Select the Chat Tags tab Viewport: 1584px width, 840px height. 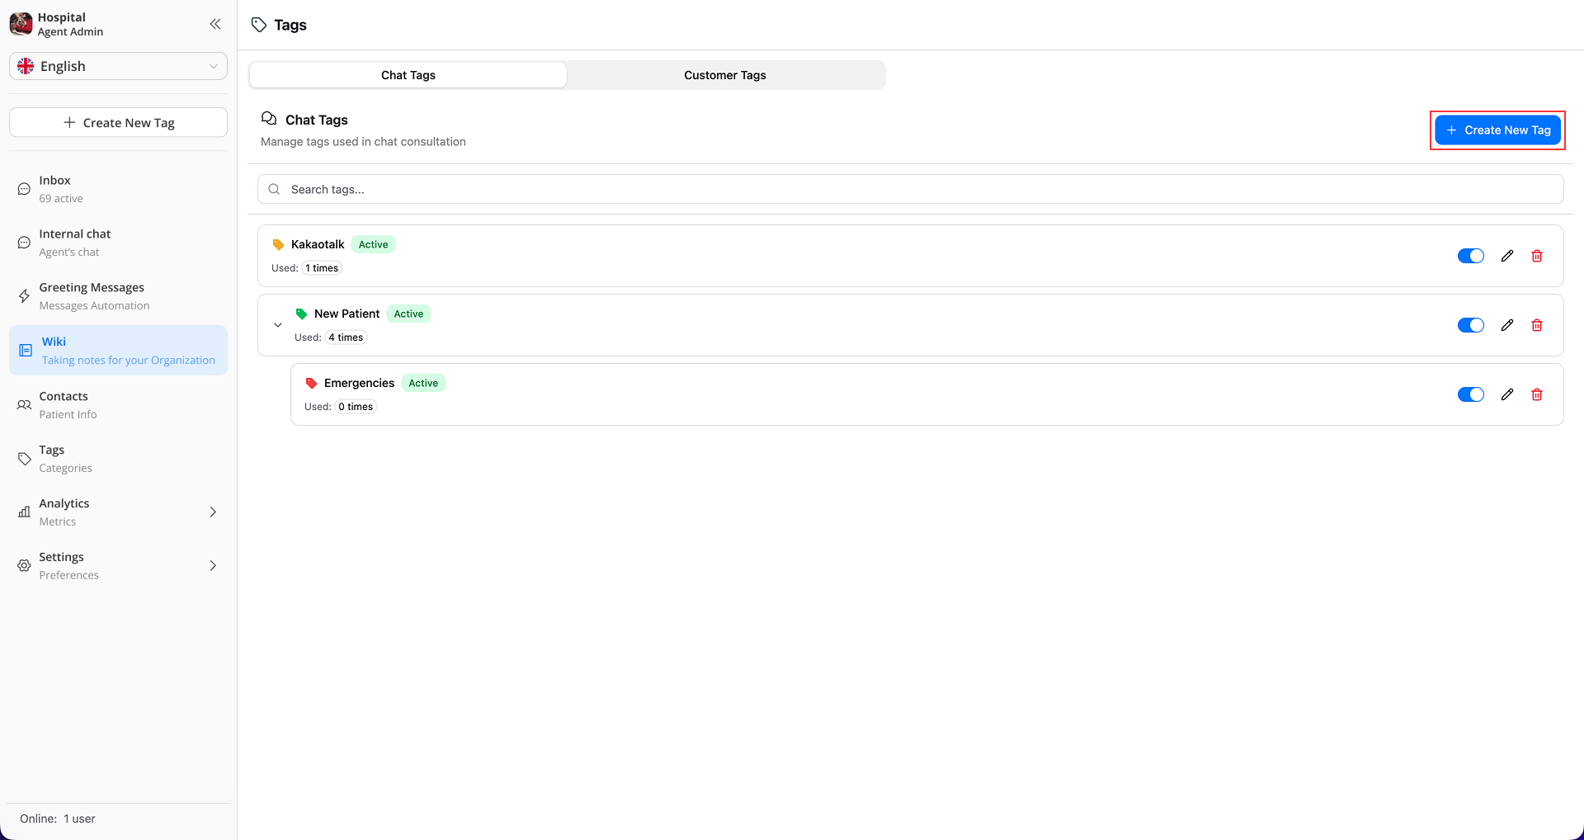click(x=408, y=74)
